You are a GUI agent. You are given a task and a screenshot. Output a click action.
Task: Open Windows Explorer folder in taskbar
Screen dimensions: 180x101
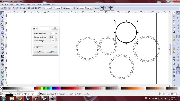pyautogui.click(x=12, y=98)
